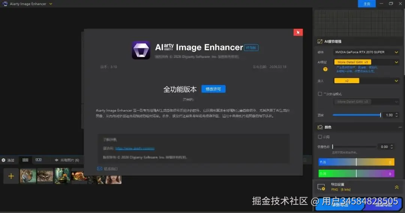Open the app title dropdown arrow in the title bar
This screenshot has height=213, width=405.
tap(51, 4)
